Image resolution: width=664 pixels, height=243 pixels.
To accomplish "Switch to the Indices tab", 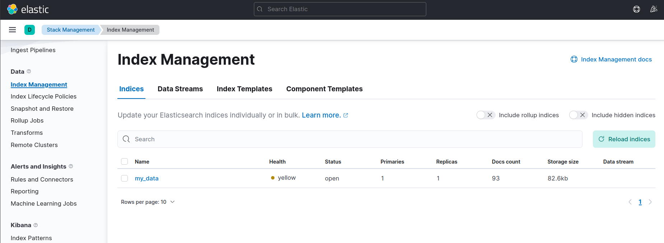I will pos(131,89).
